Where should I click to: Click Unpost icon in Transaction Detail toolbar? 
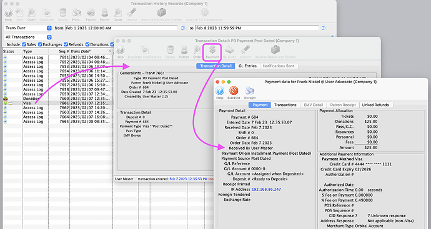(x=245, y=50)
